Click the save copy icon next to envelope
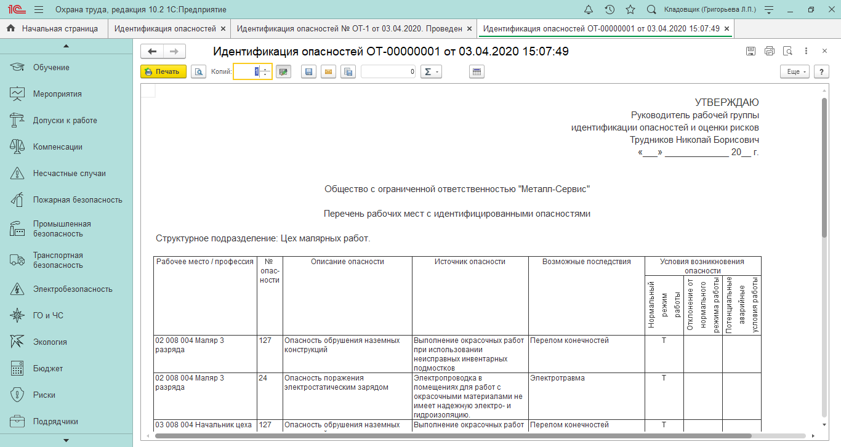This screenshot has width=841, height=447. coord(348,72)
